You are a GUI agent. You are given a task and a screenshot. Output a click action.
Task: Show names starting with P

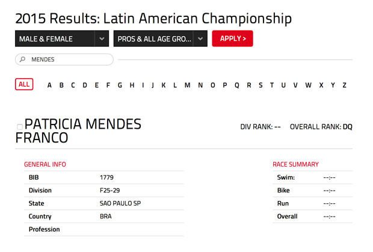pos(225,85)
